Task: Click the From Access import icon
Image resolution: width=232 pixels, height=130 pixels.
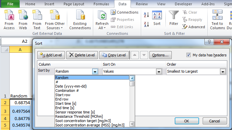Action: tap(9, 15)
